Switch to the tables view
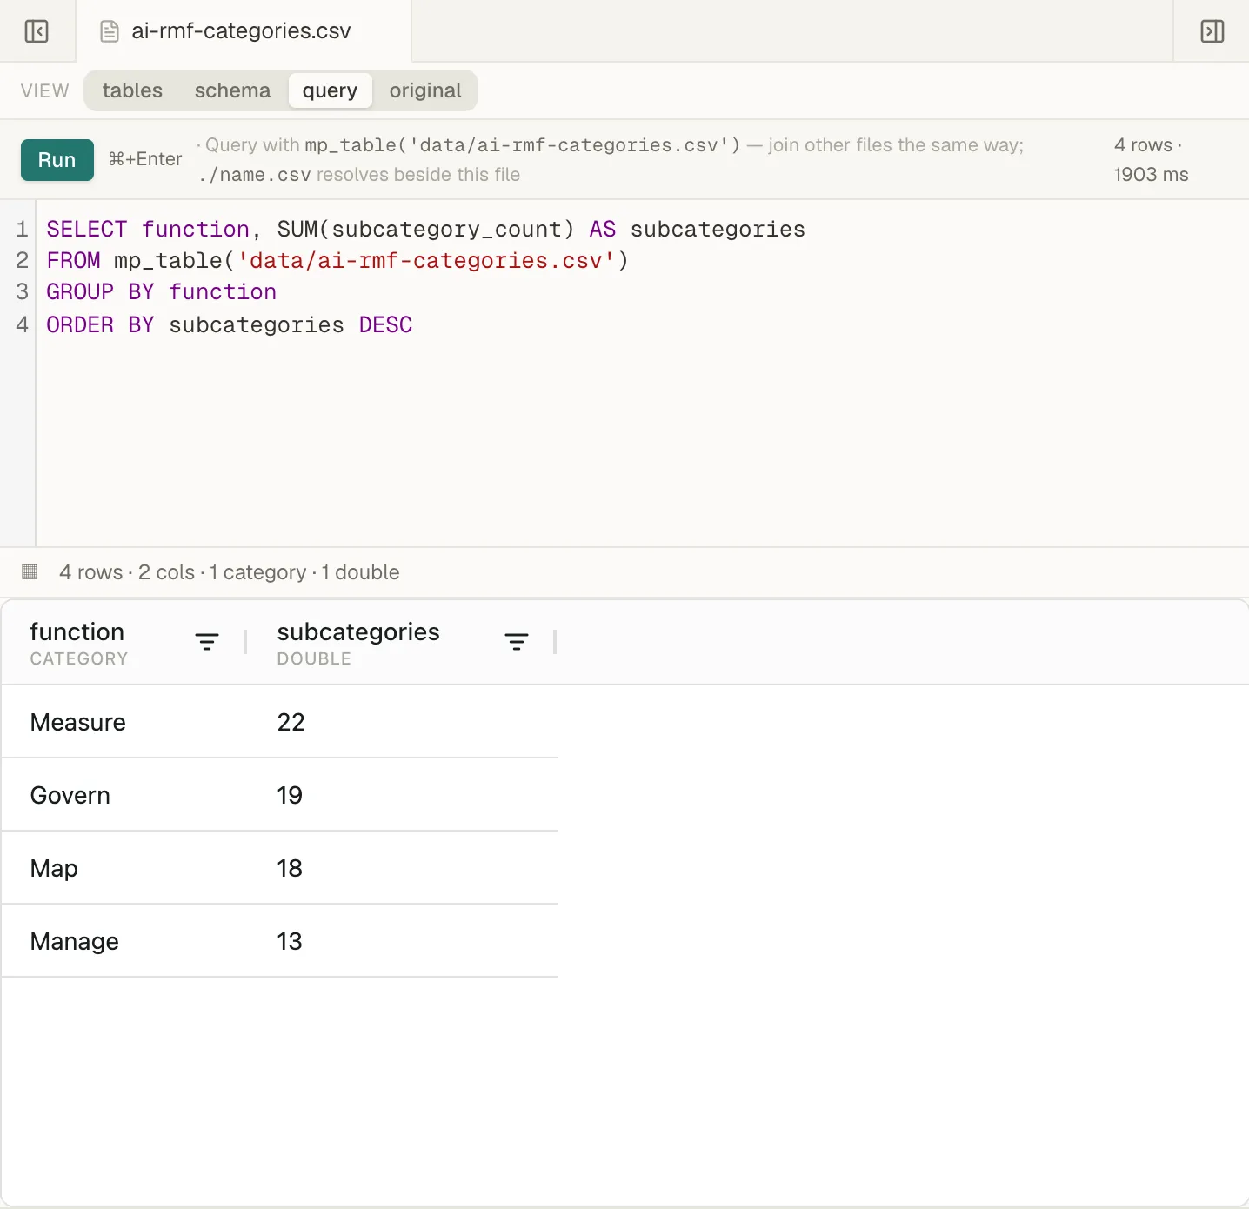 click(x=132, y=90)
